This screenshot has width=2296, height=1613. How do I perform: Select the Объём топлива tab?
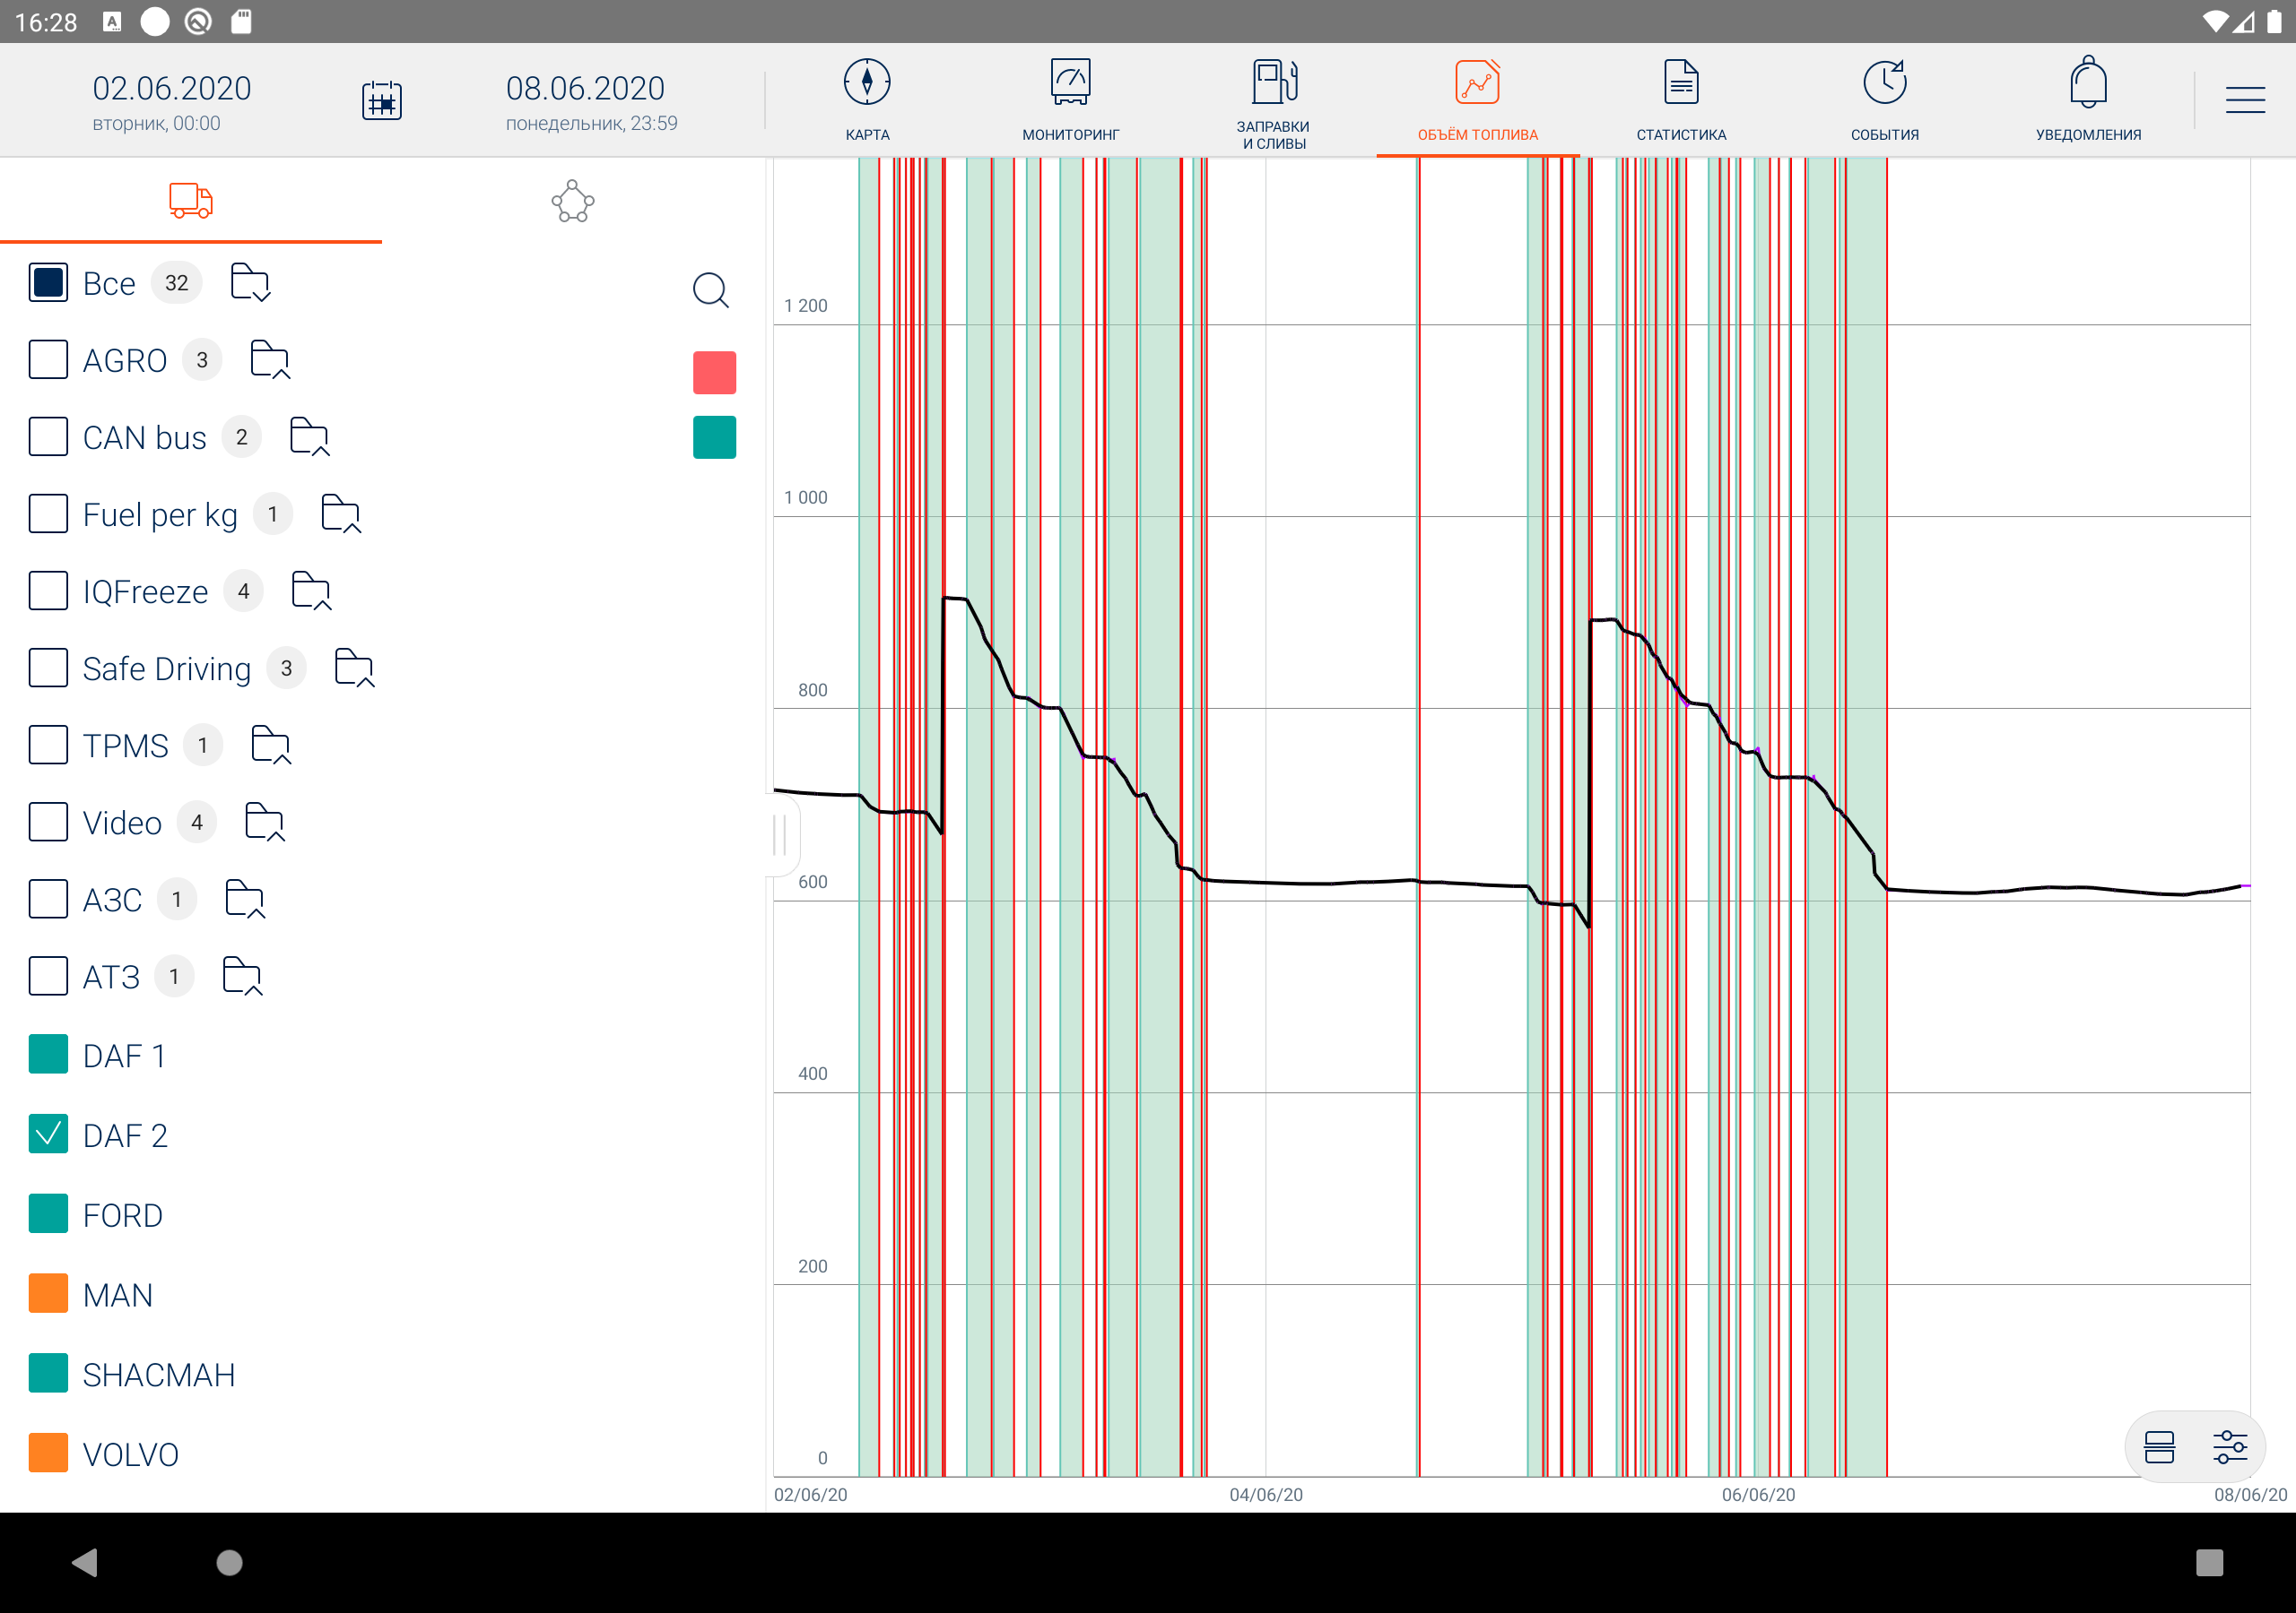pyautogui.click(x=1477, y=100)
